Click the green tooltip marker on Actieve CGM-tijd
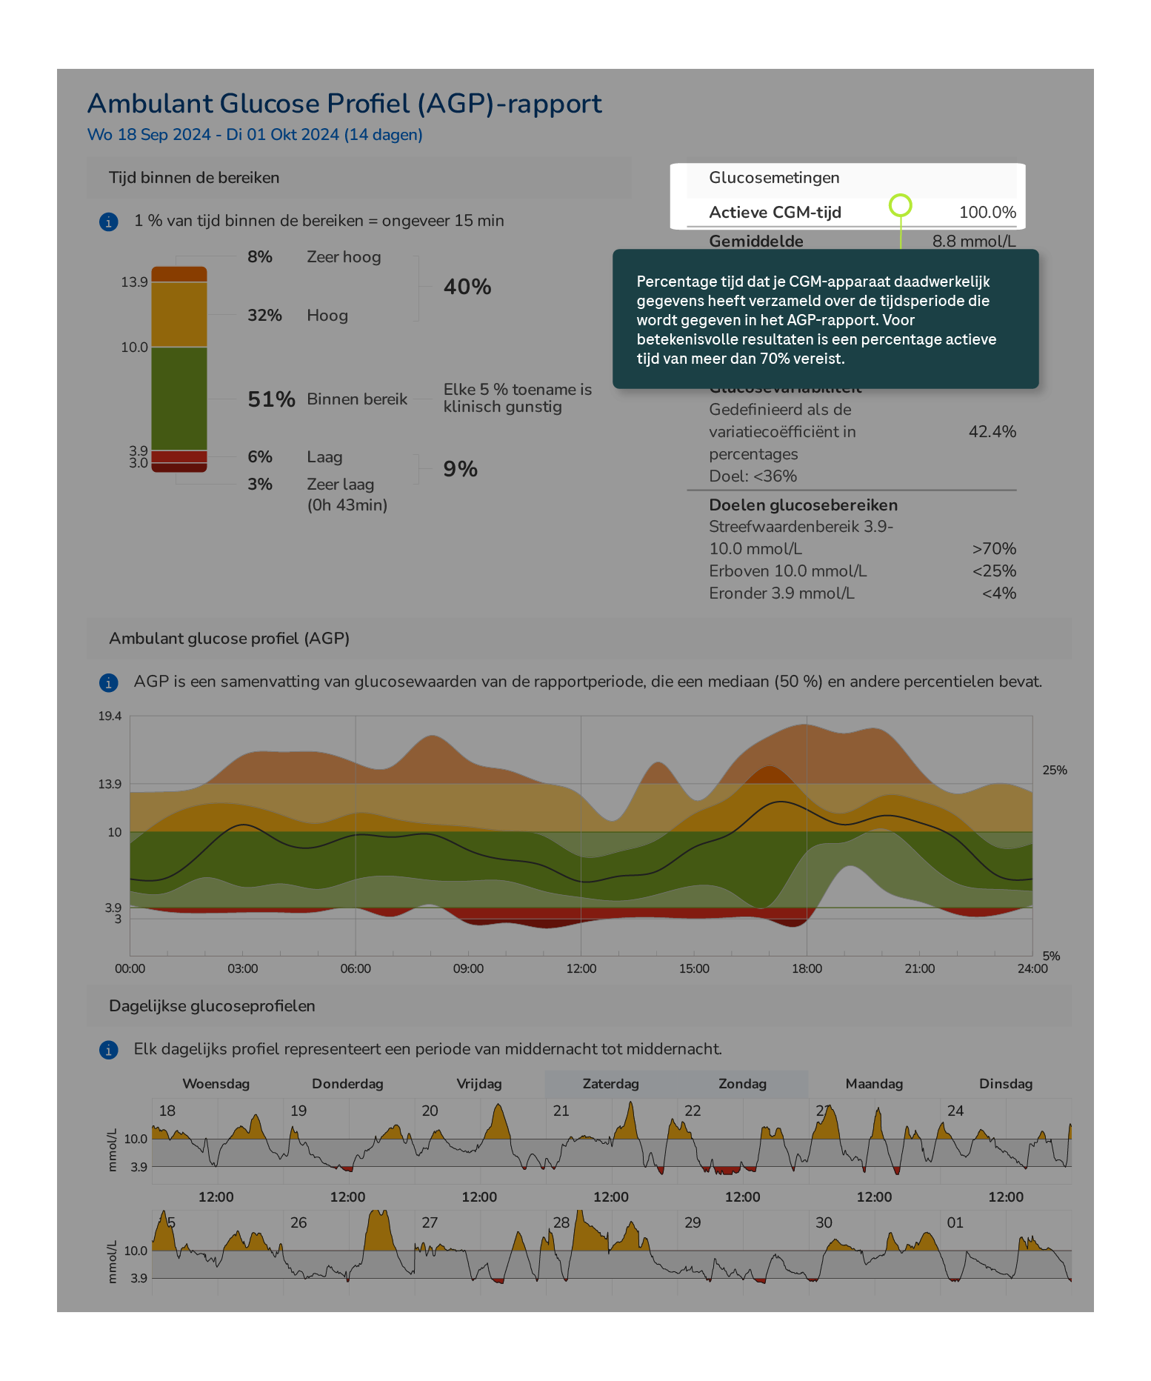1151x1381 pixels. (x=900, y=205)
